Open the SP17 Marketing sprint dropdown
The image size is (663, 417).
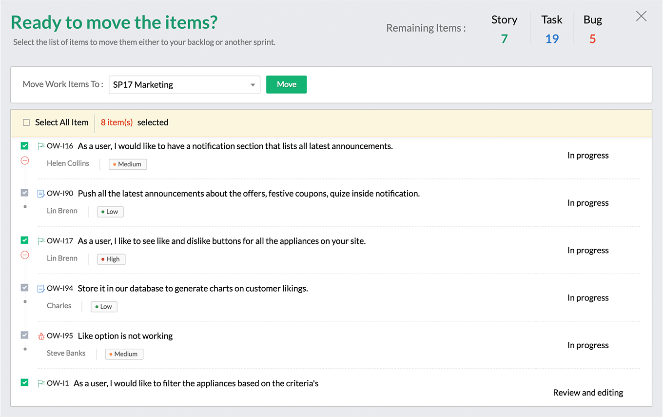(184, 85)
